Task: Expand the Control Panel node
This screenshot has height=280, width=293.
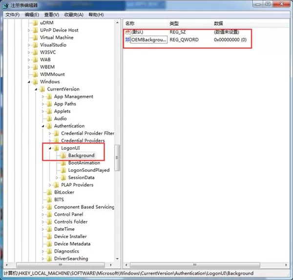Action: tap(43, 215)
